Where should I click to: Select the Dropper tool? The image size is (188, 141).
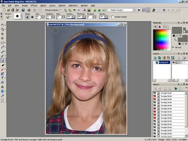[2, 47]
